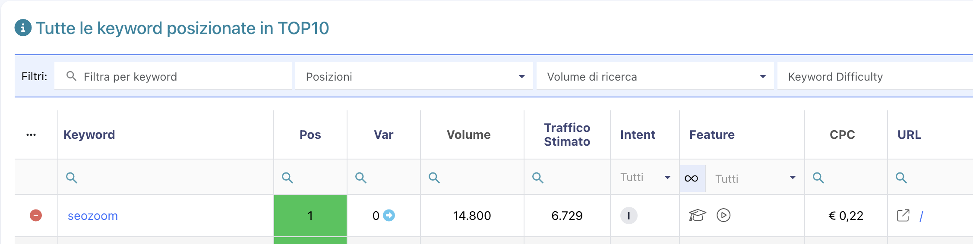
Task: Click the infinity icon in Feature filter
Action: [x=691, y=178]
